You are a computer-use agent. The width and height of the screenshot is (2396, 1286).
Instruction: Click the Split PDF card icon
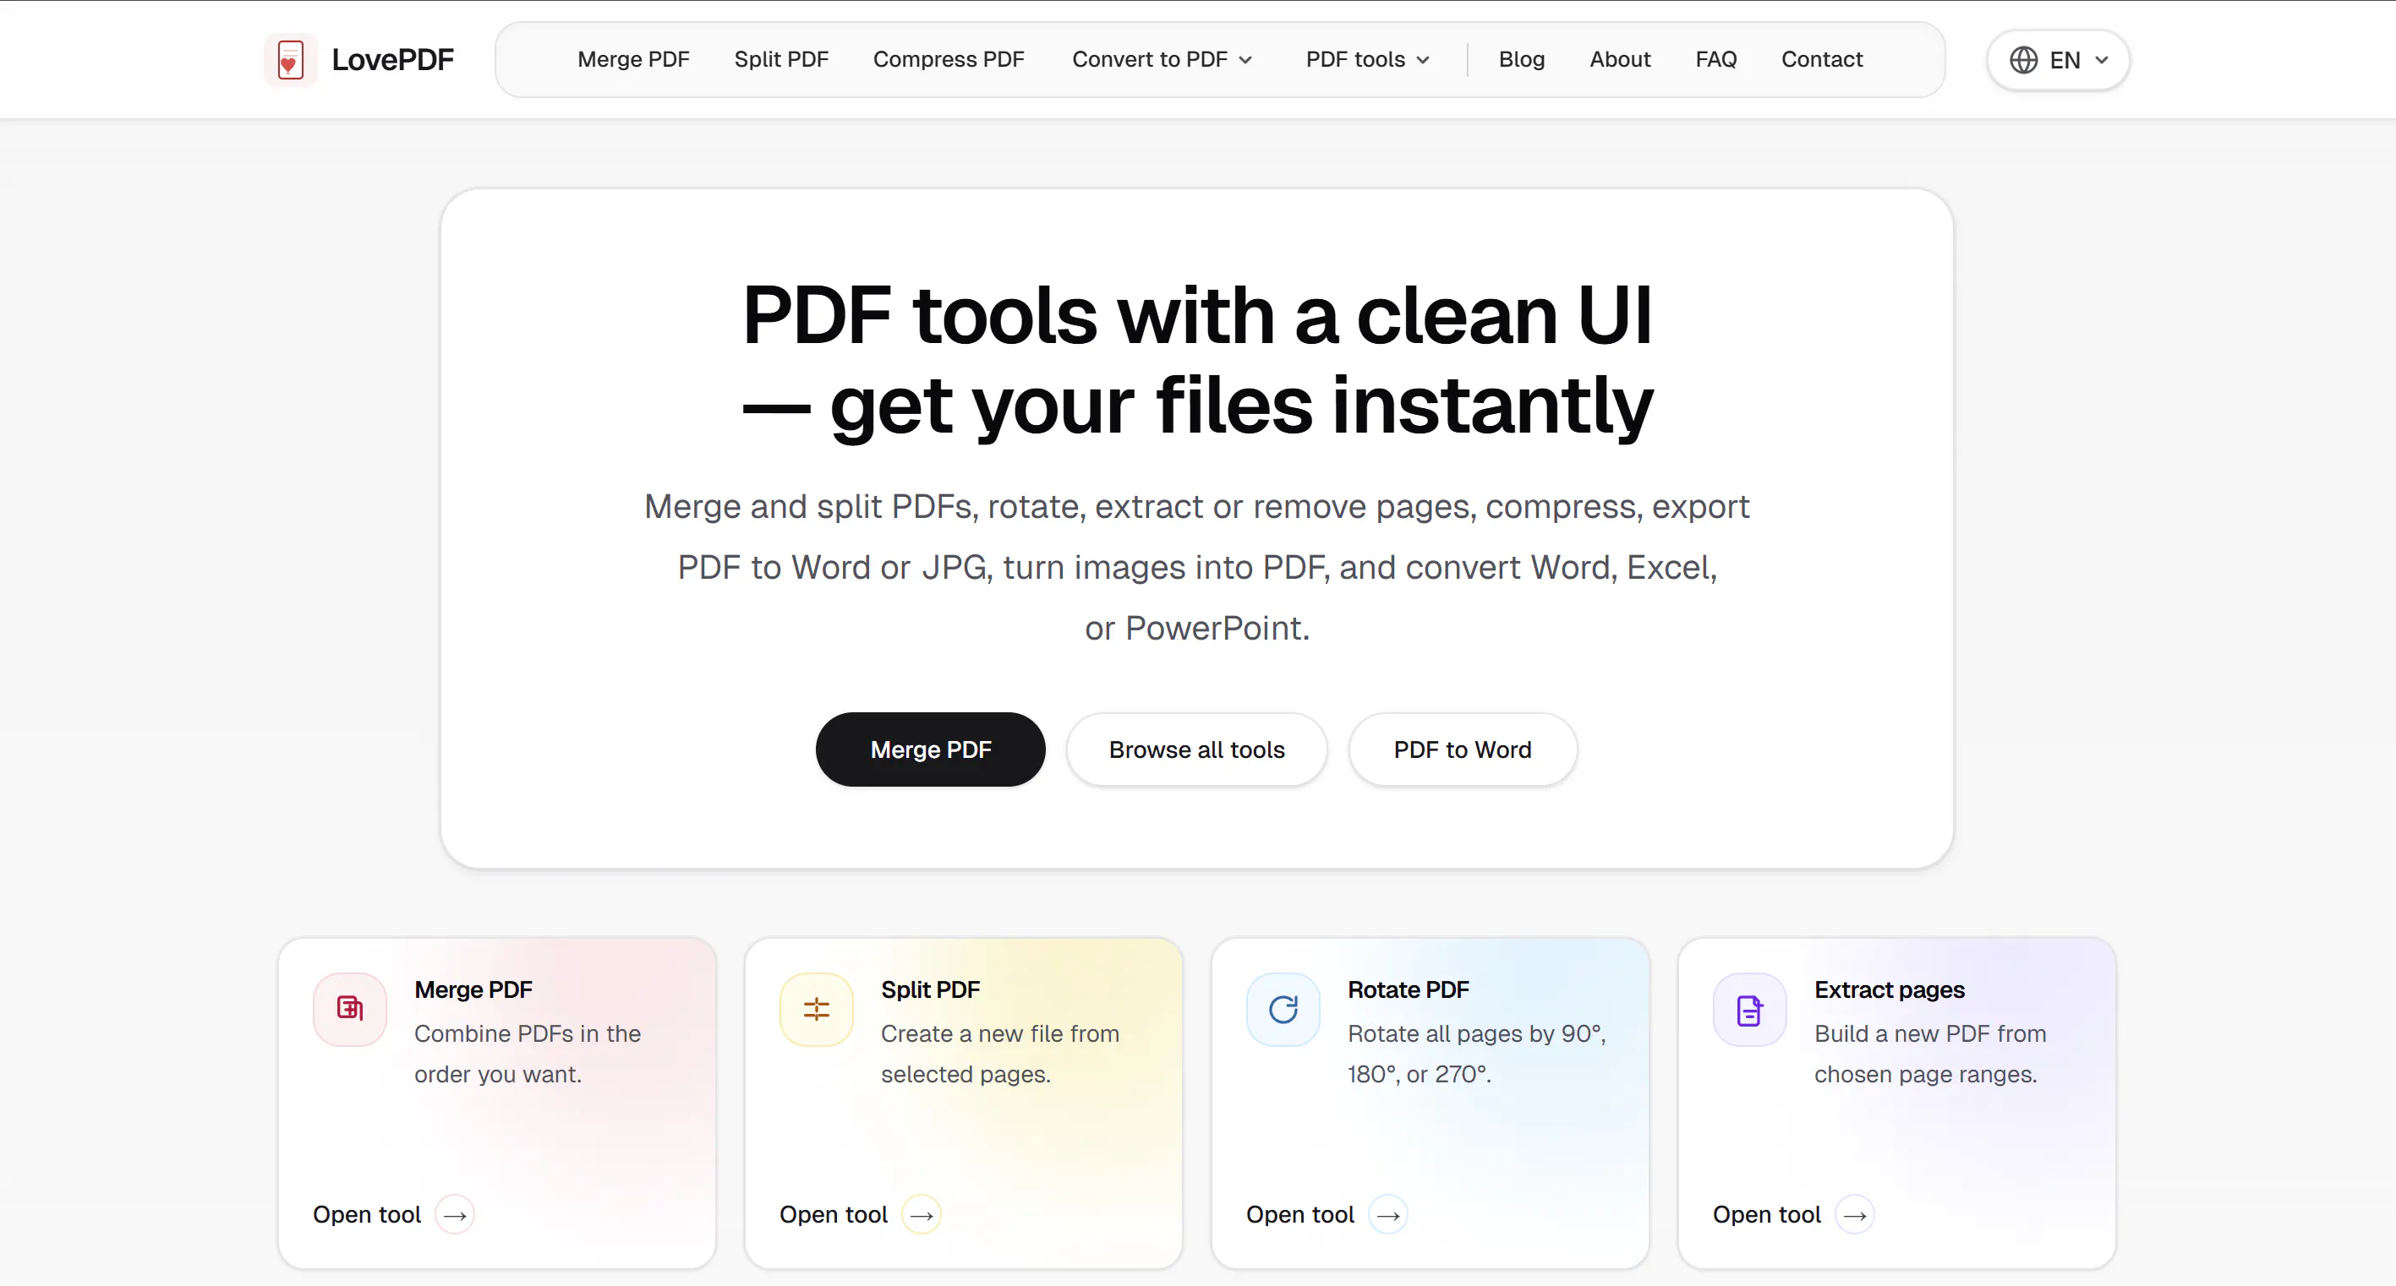(817, 1009)
